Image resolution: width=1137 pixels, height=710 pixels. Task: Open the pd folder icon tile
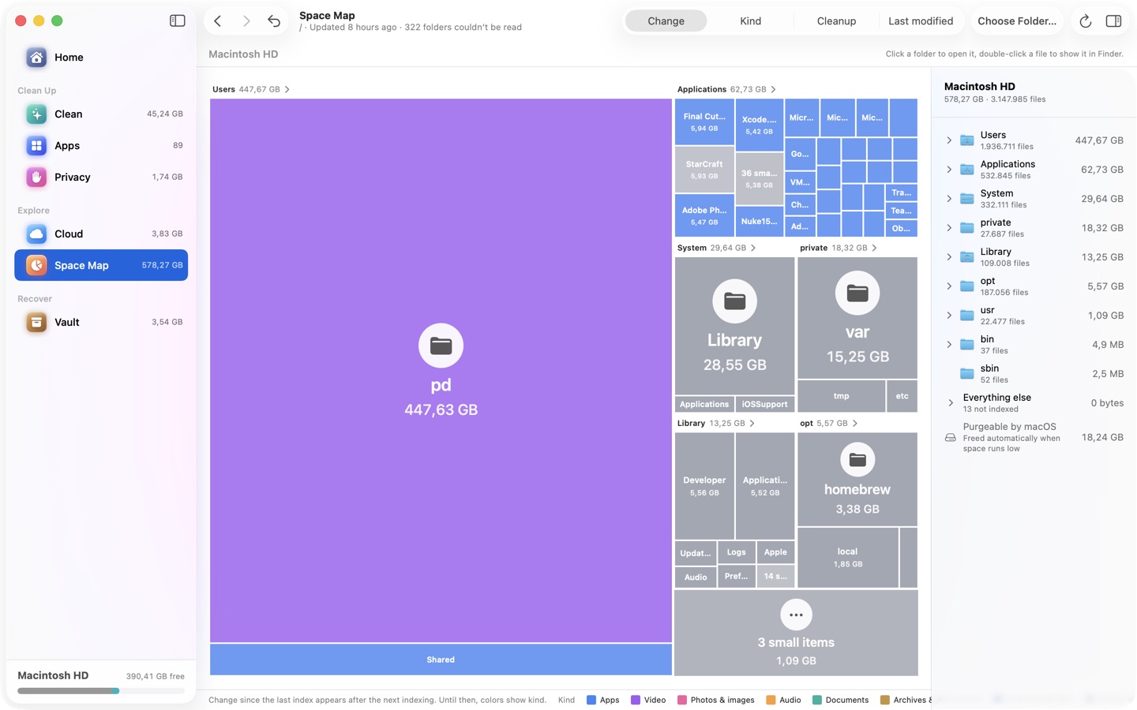(x=441, y=346)
